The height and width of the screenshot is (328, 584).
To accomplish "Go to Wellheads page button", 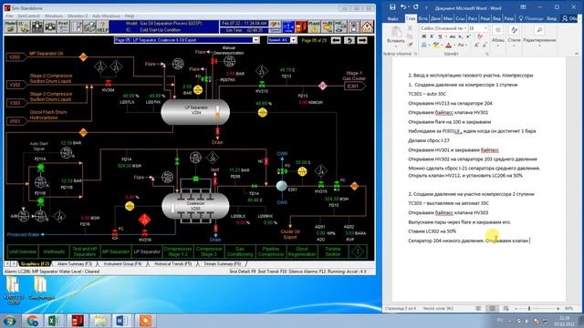I will tap(54, 251).
